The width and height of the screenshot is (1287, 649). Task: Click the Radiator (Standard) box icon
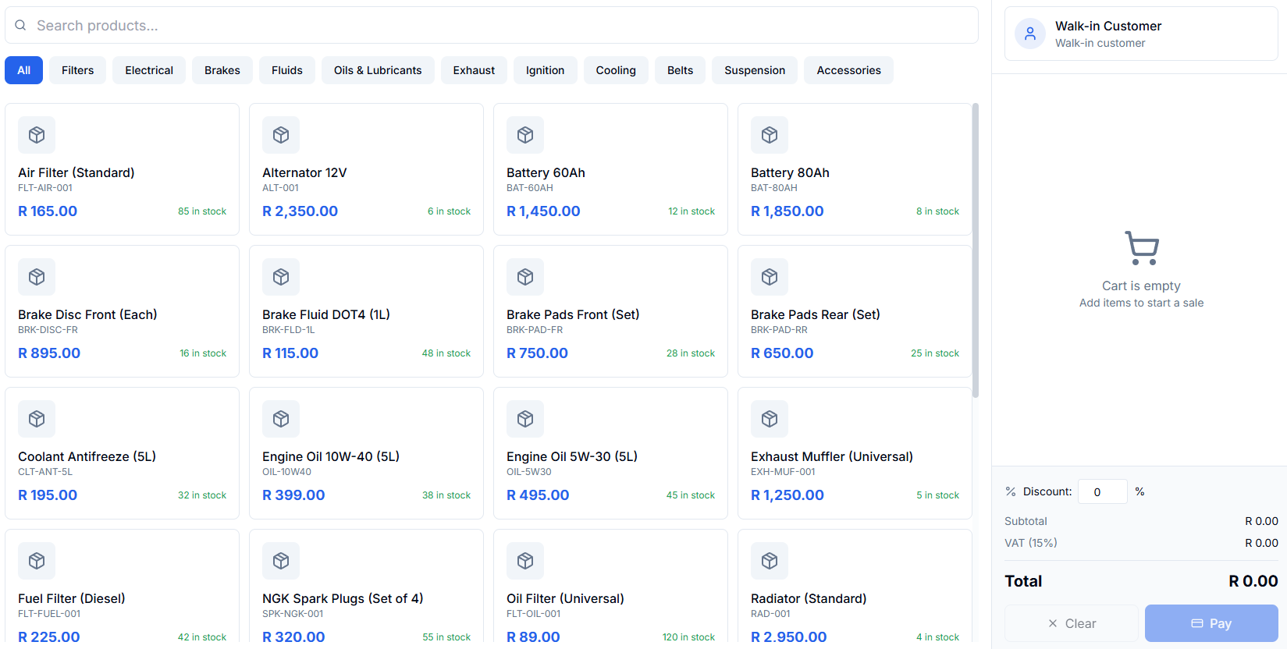click(770, 561)
